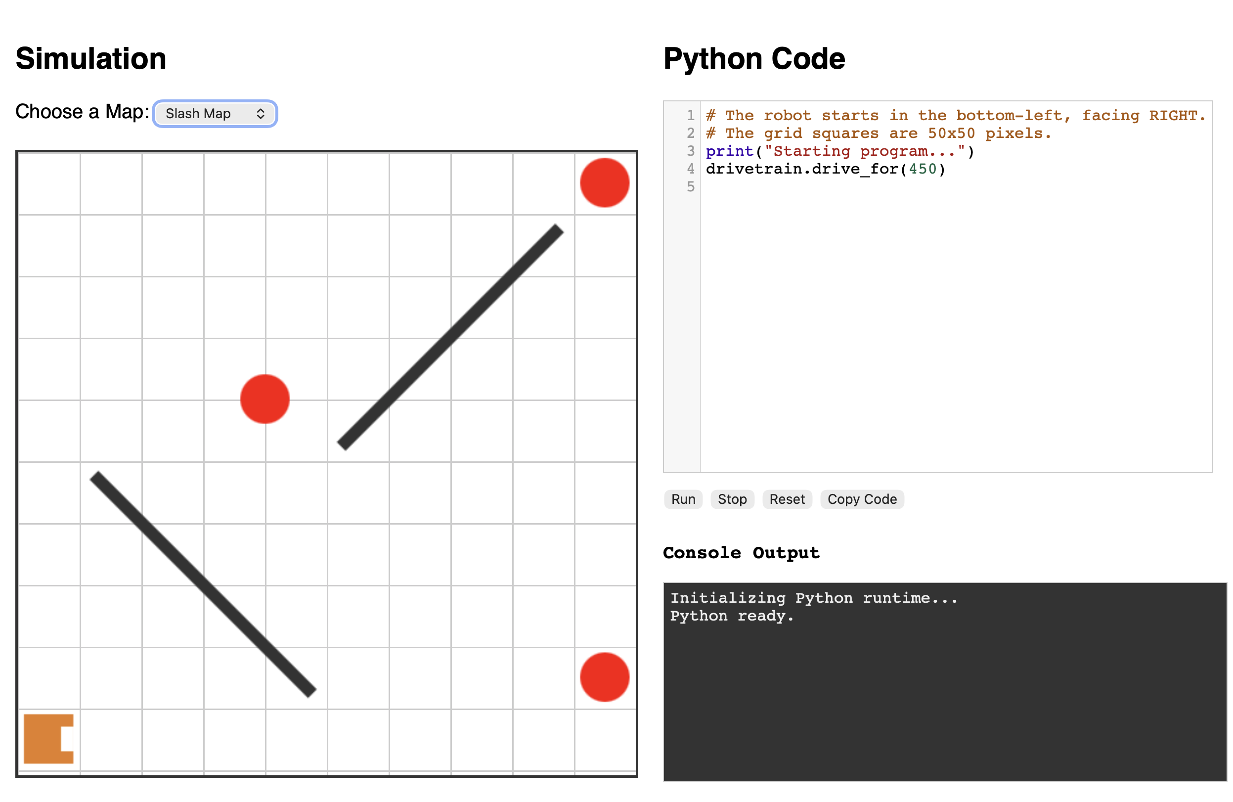Click the red circle at bottom-right
The height and width of the screenshot is (802, 1233).
coord(604,677)
